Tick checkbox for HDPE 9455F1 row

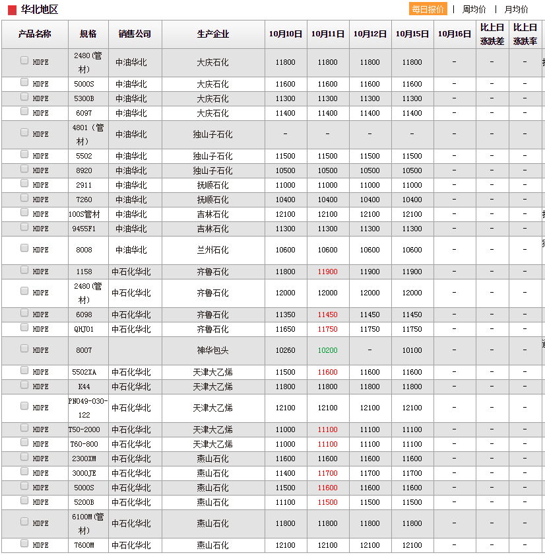click(24, 227)
